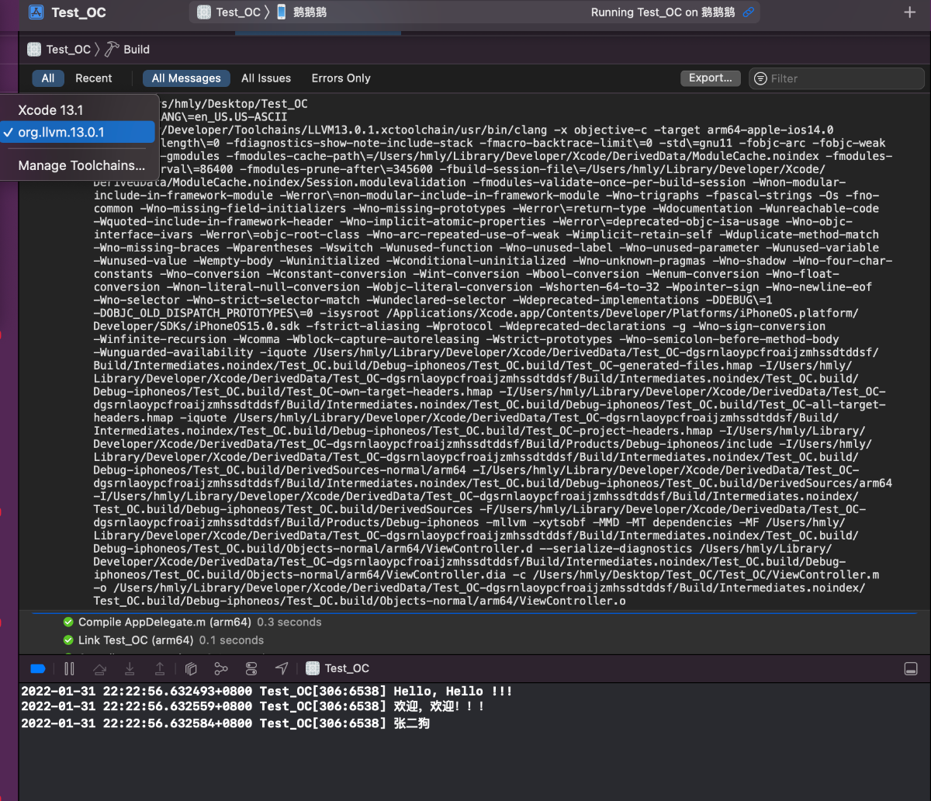Open the Debug View Hierarchy icon
This screenshot has height=801, width=931.
click(192, 668)
